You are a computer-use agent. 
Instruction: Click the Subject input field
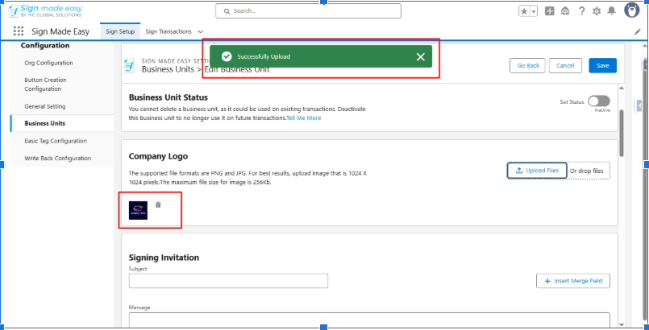[228, 281]
